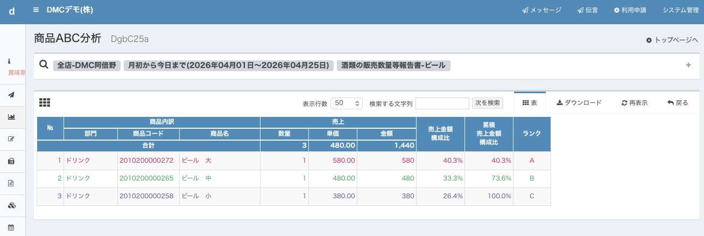The image size is (704, 236).
Task: Open システム管理 in the top menu
Action: click(x=680, y=10)
